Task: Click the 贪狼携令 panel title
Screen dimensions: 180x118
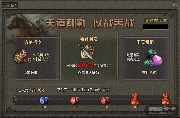Action: tap(33, 42)
